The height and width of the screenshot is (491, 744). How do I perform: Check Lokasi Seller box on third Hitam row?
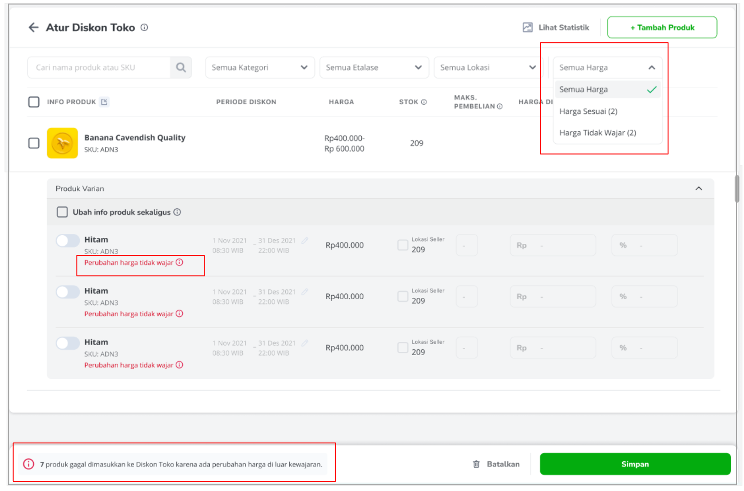click(403, 347)
